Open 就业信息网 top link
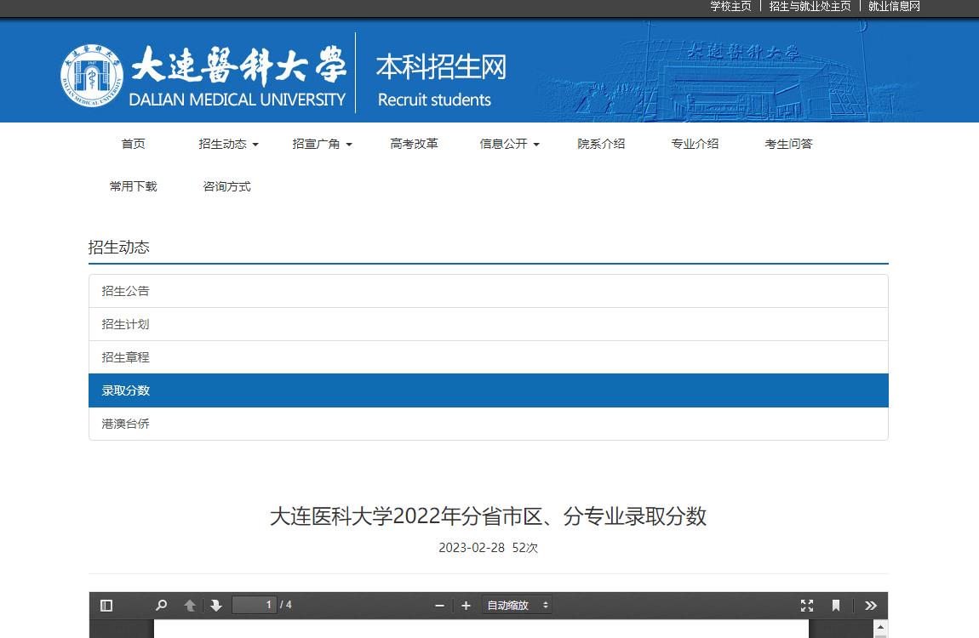Viewport: 979px width, 638px height. tap(894, 6)
